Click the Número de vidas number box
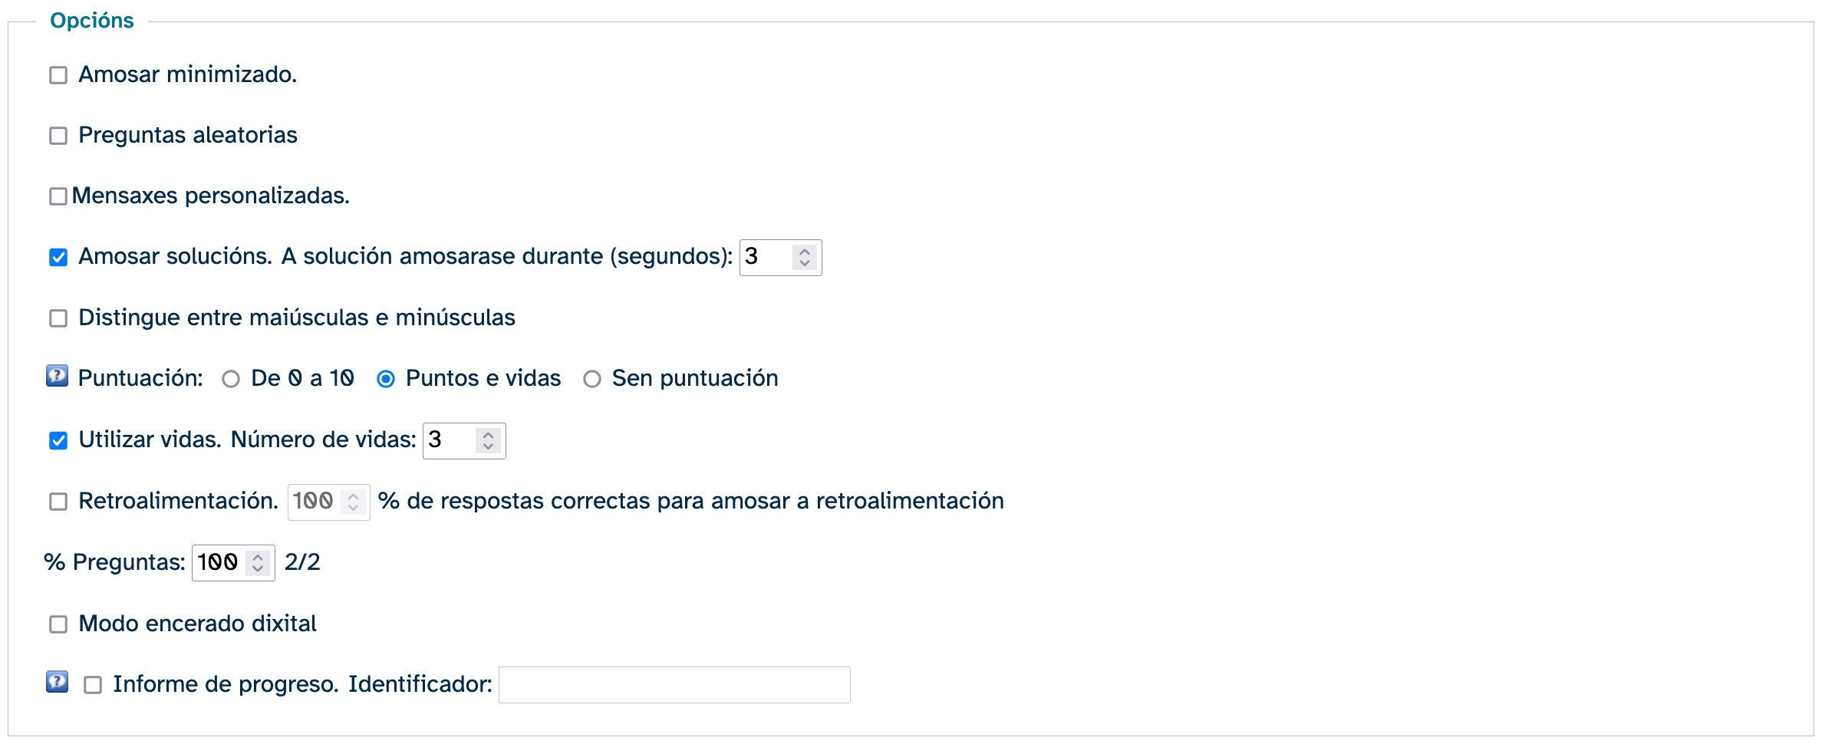 453,440
